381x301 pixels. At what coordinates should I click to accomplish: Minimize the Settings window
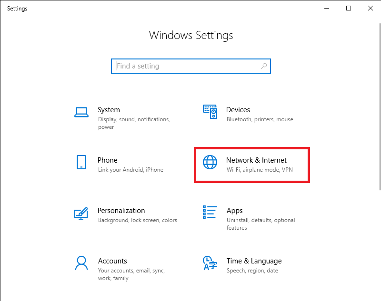tap(327, 8)
